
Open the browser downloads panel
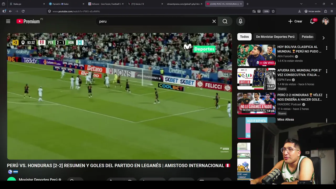coord(300,11)
